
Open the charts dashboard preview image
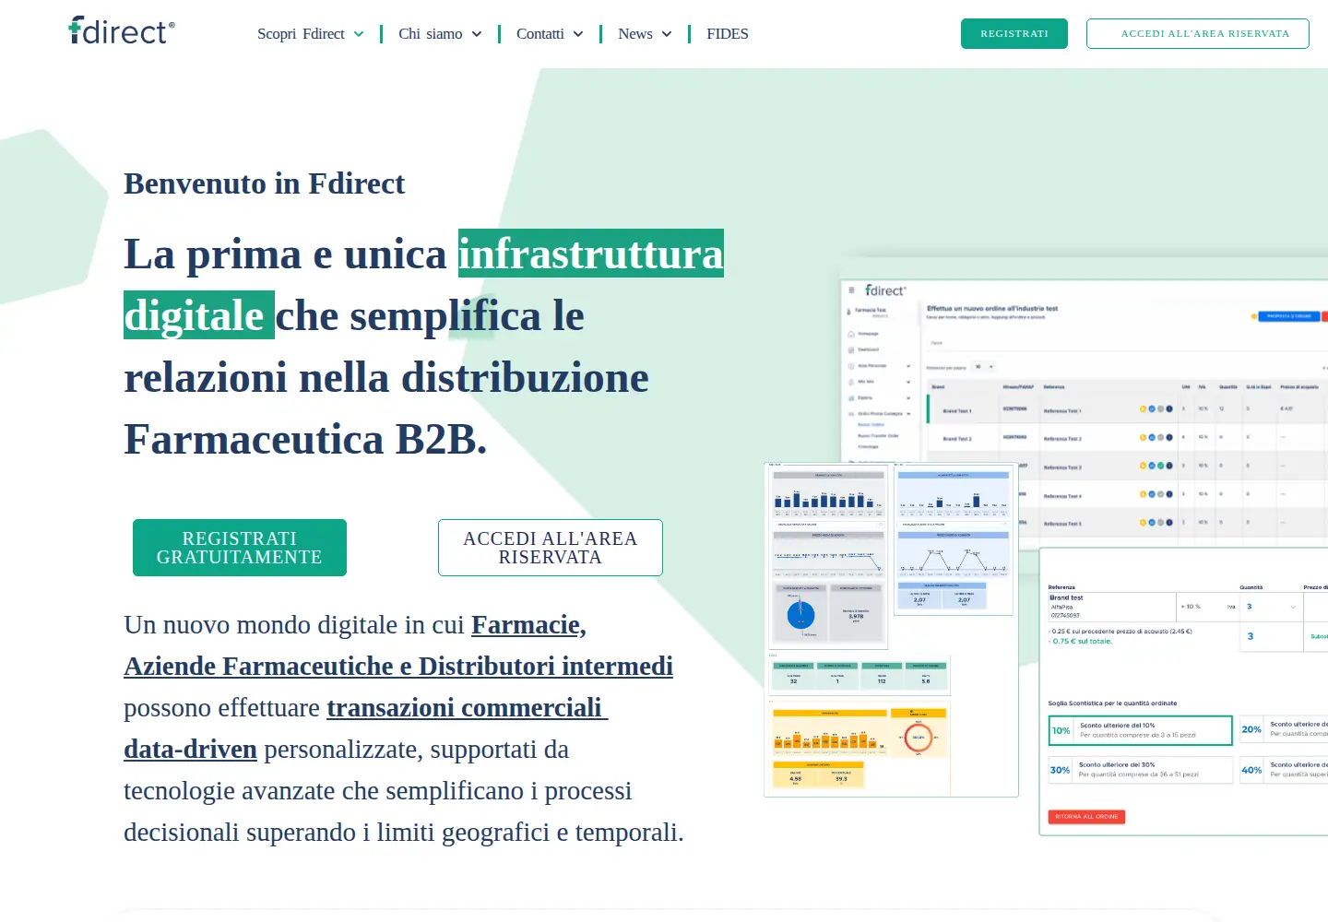point(891,630)
